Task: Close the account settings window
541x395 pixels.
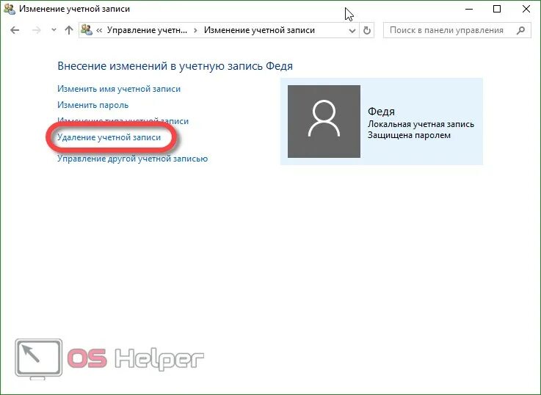Action: (526, 9)
